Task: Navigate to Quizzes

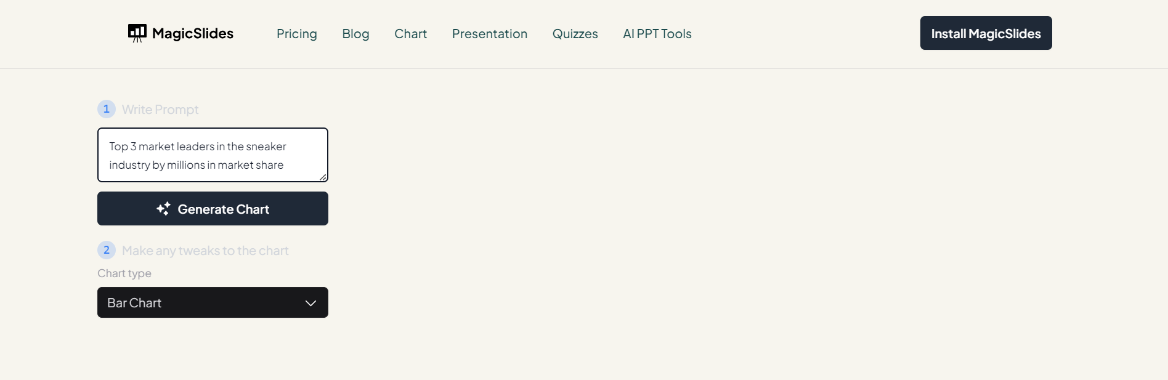Action: (575, 34)
